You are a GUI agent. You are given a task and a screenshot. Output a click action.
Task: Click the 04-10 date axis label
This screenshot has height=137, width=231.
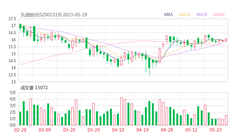click(118, 130)
